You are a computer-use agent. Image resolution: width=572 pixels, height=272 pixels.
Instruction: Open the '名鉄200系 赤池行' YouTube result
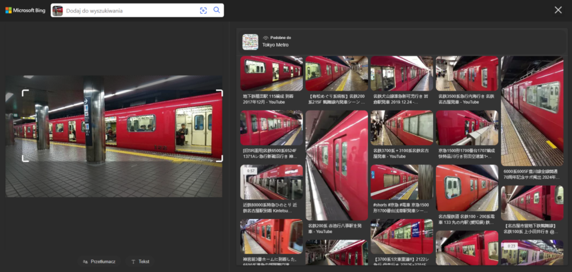point(336,166)
